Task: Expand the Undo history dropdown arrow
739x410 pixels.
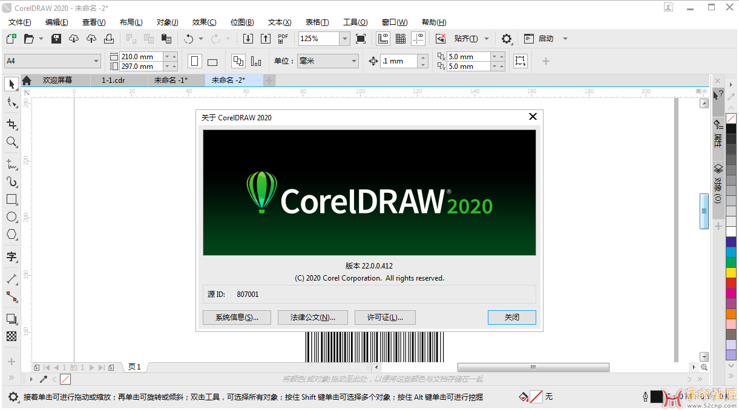Action: (x=201, y=39)
